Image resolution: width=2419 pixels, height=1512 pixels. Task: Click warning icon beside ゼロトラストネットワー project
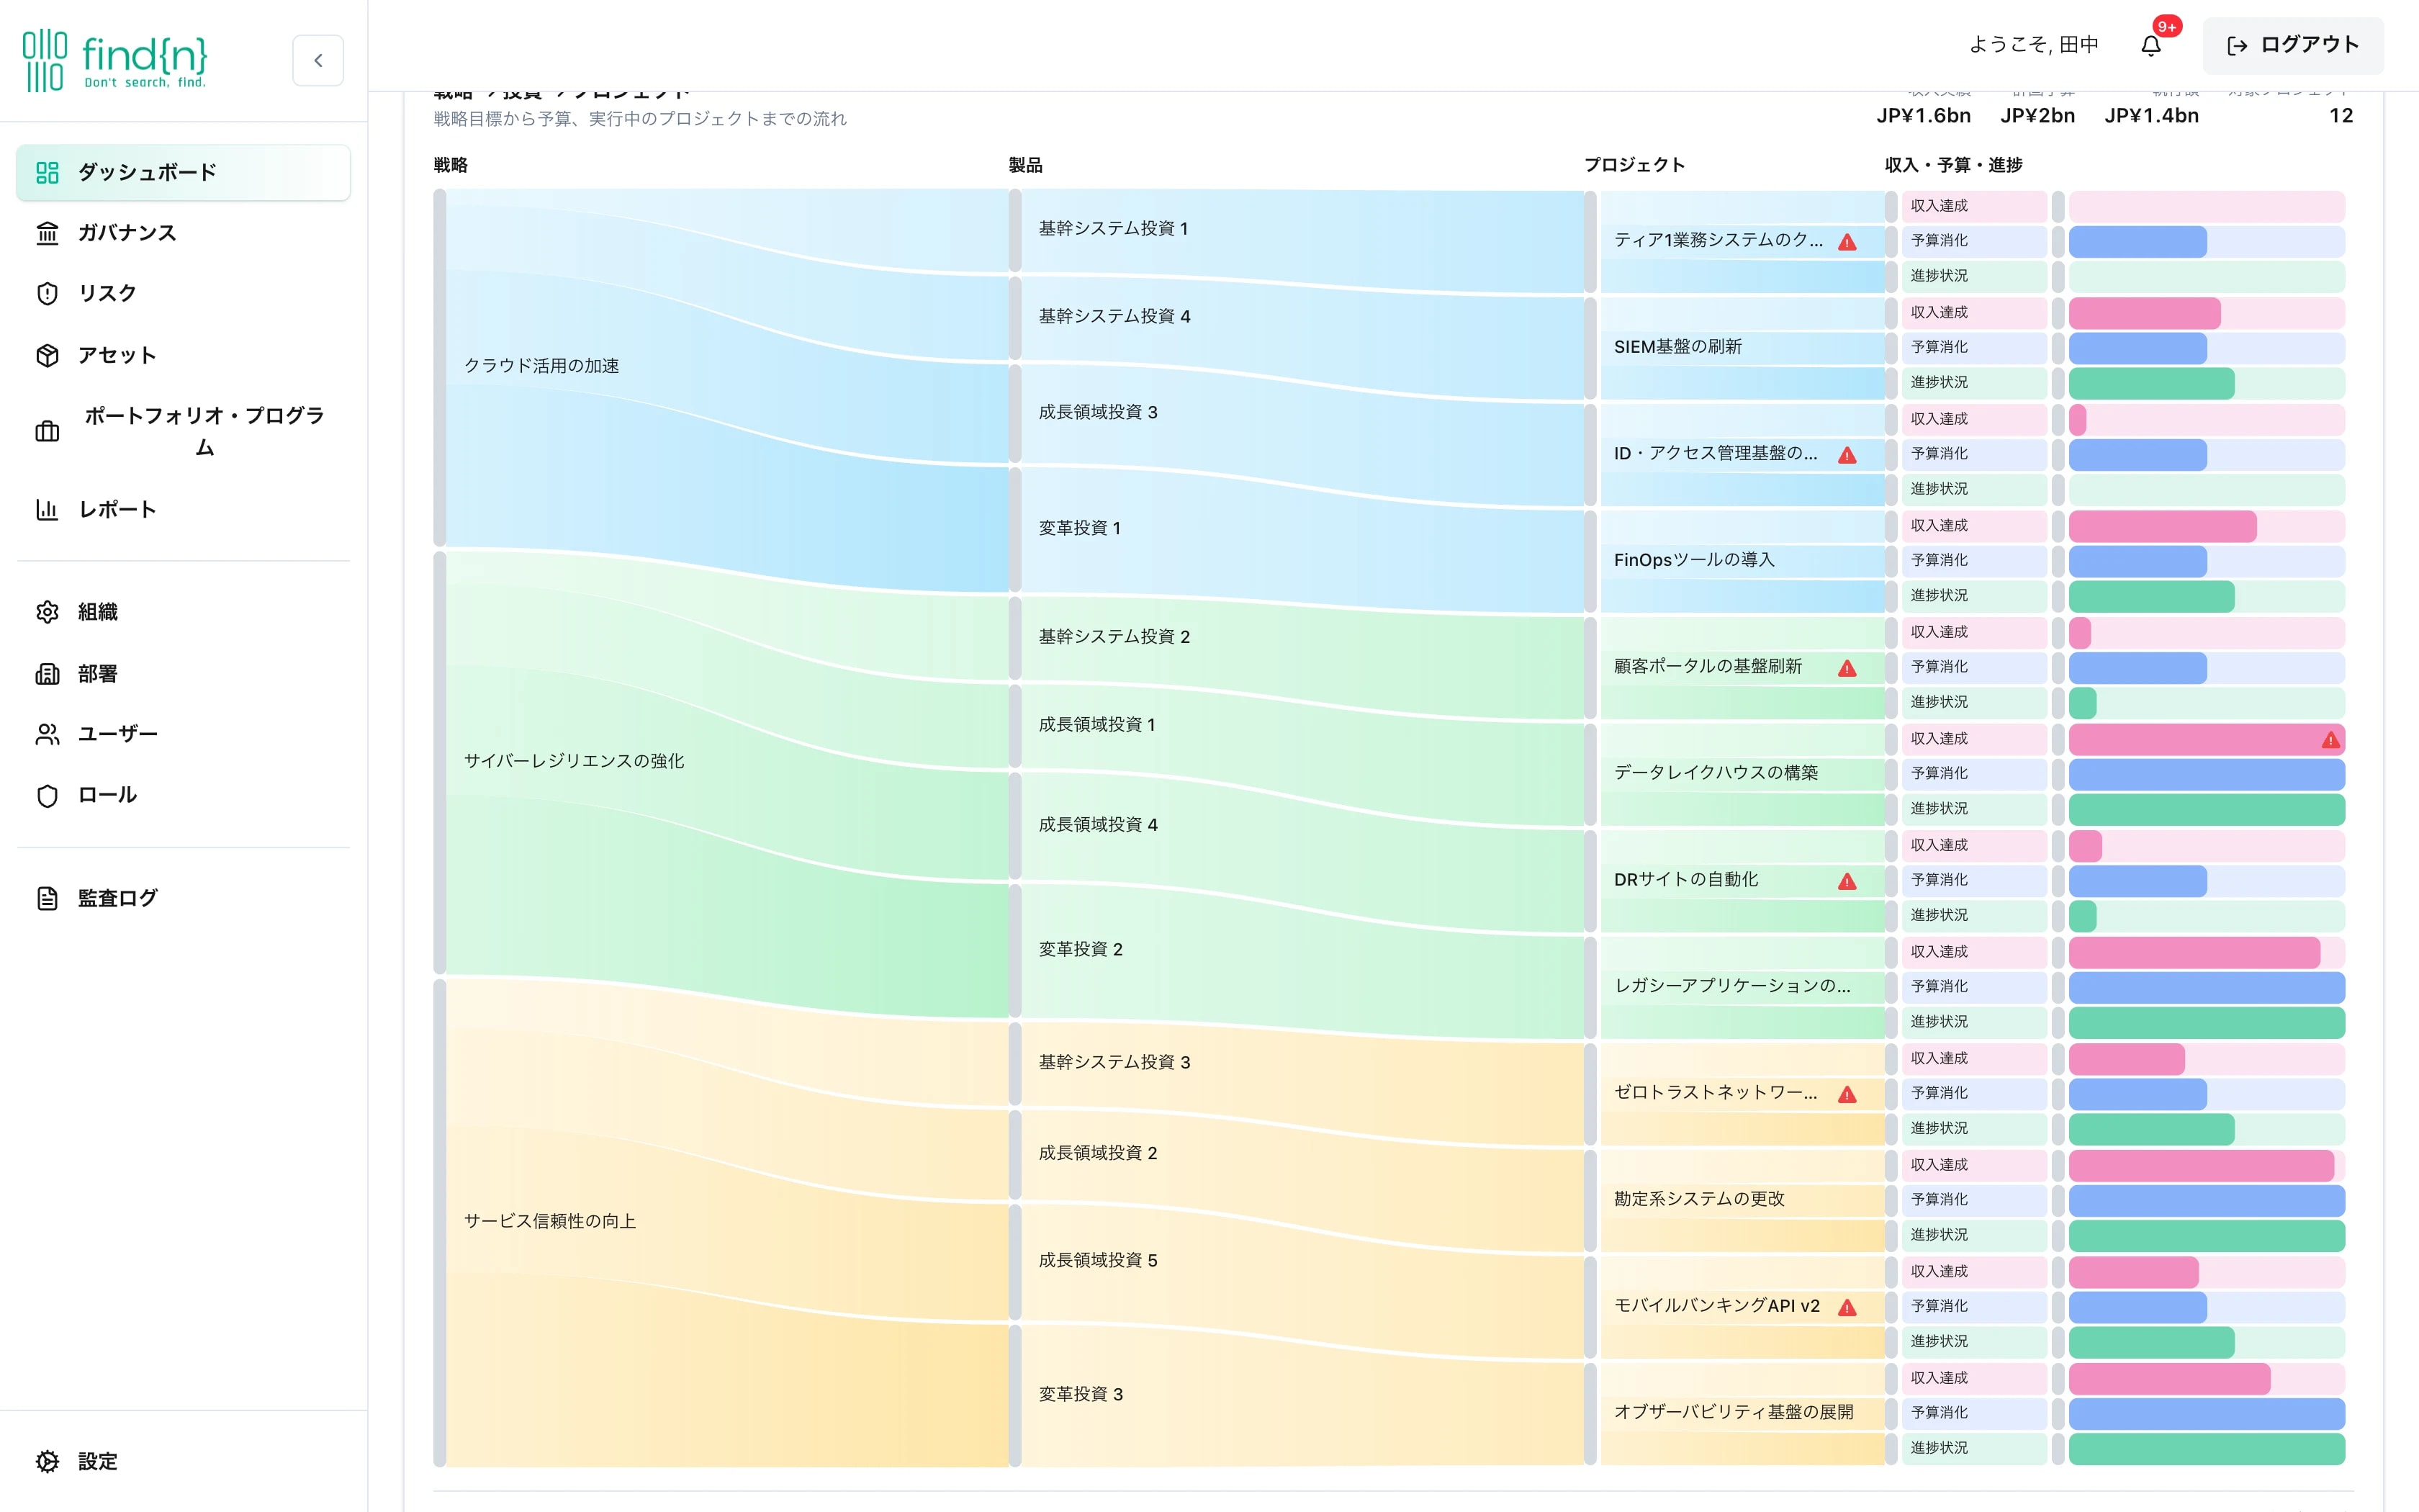tap(1847, 1094)
